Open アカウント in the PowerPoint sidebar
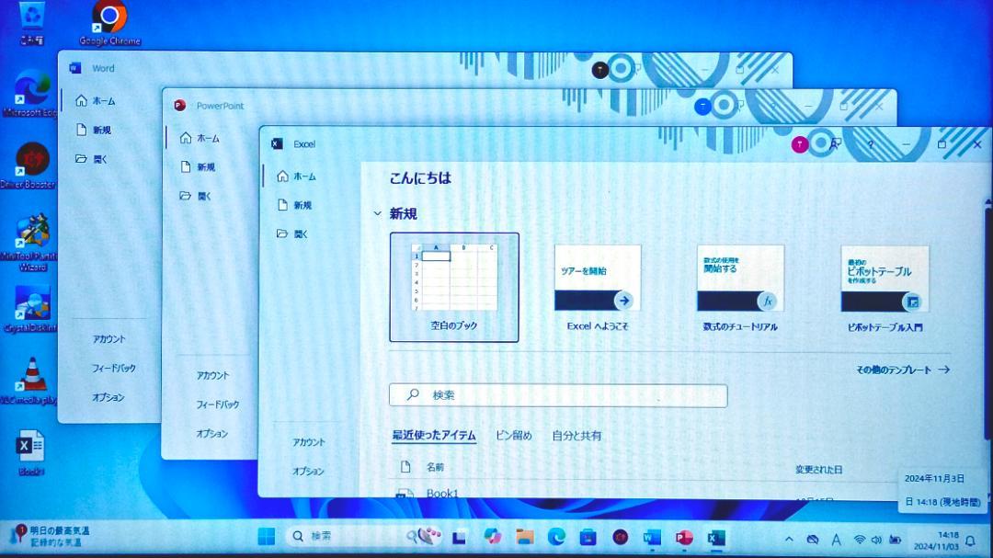The height and width of the screenshot is (558, 993). click(212, 375)
